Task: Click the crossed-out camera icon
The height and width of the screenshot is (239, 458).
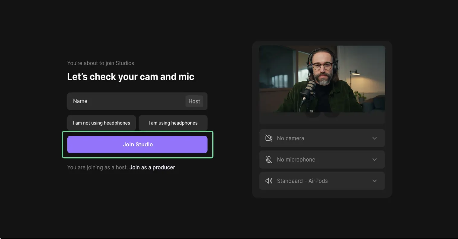Action: tap(269, 138)
